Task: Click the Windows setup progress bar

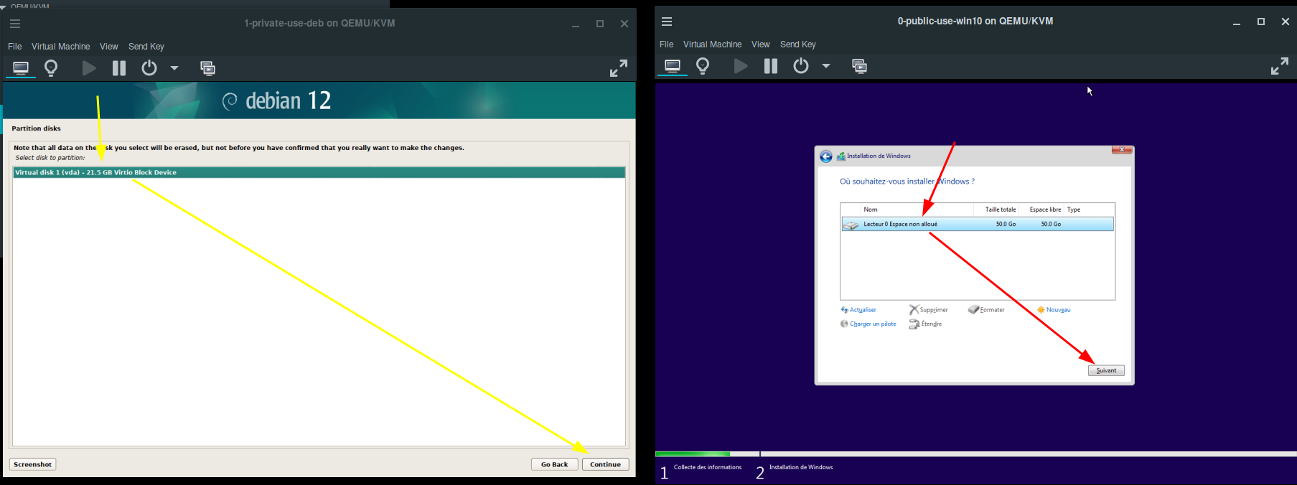Action: 976,454
